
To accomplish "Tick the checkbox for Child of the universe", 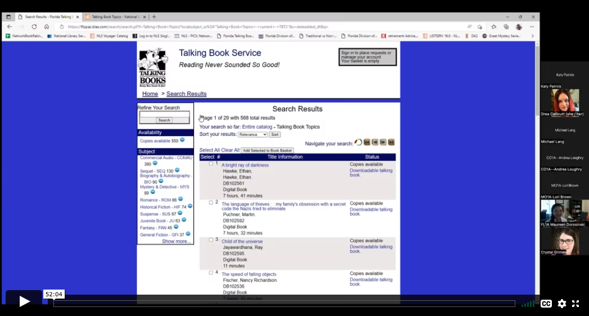I will coord(211,240).
